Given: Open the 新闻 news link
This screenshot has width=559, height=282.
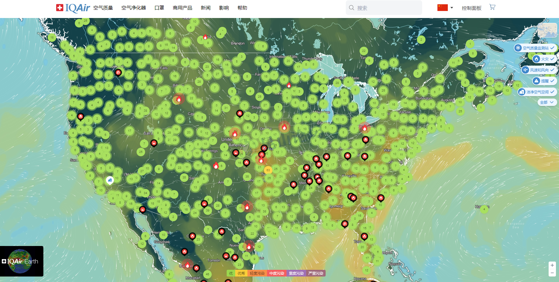Looking at the screenshot, I should pyautogui.click(x=206, y=8).
